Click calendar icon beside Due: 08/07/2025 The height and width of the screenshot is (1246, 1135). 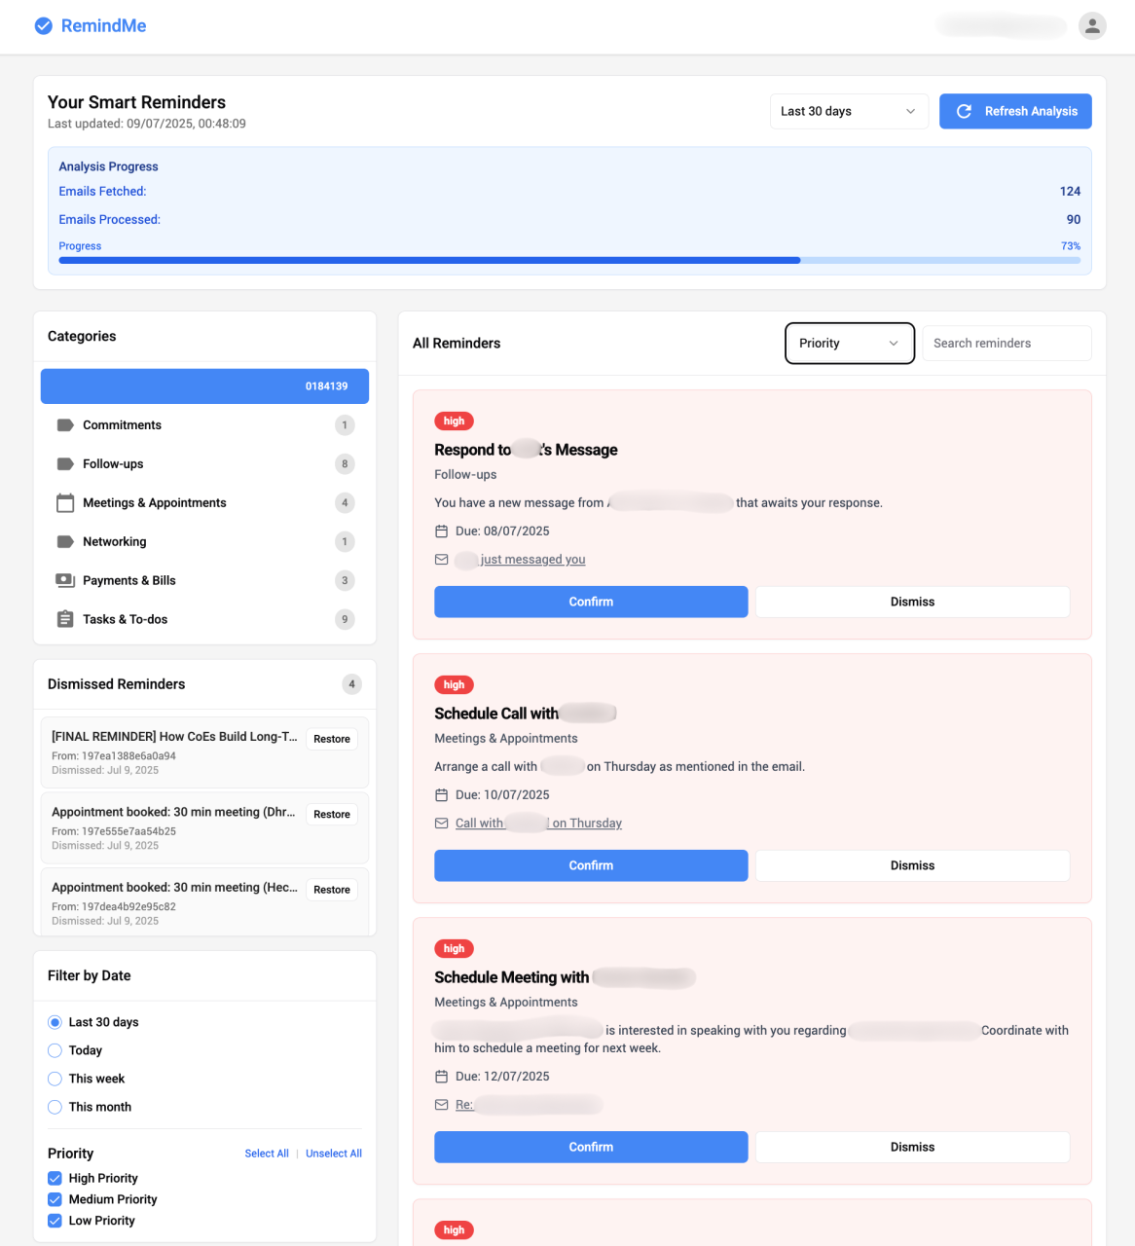point(441,531)
